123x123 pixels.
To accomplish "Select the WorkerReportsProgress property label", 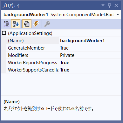I will tap(32, 63).
